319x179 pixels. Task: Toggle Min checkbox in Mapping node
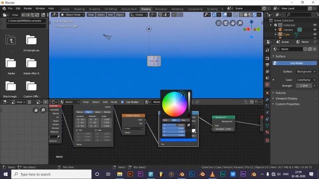(77, 130)
